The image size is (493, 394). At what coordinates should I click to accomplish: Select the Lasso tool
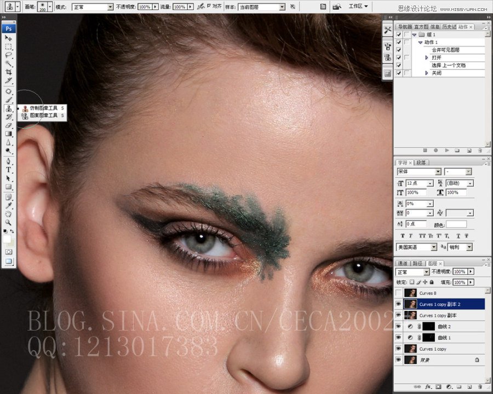point(8,55)
